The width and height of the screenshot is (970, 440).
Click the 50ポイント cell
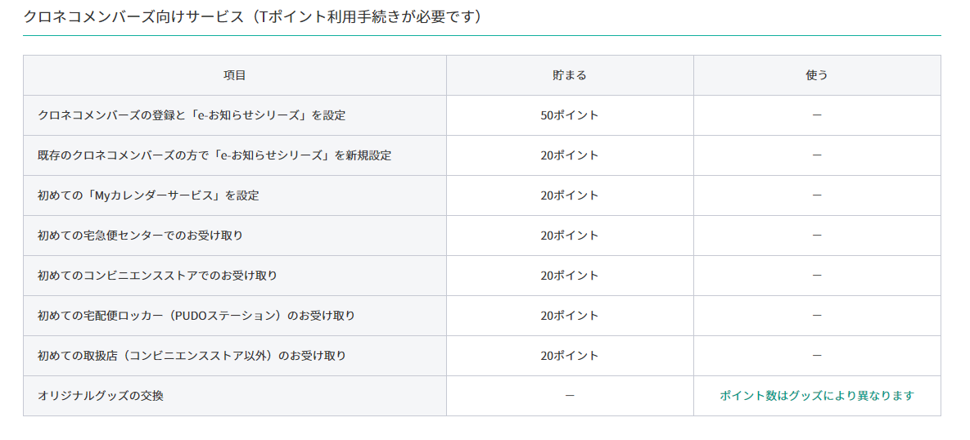coord(570,115)
